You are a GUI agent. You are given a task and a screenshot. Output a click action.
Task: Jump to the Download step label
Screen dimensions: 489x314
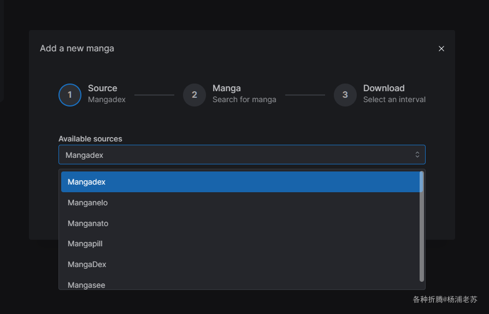point(384,88)
